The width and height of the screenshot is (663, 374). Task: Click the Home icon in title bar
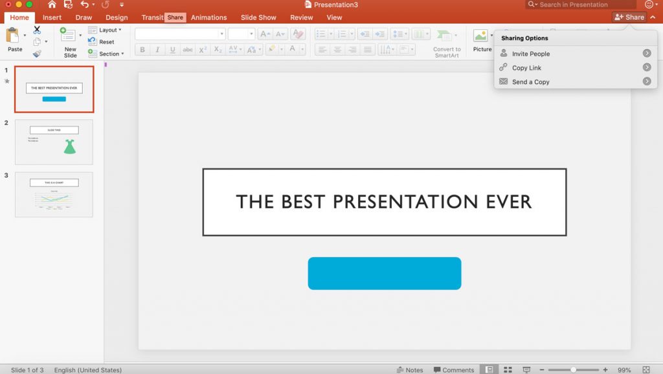(52, 5)
